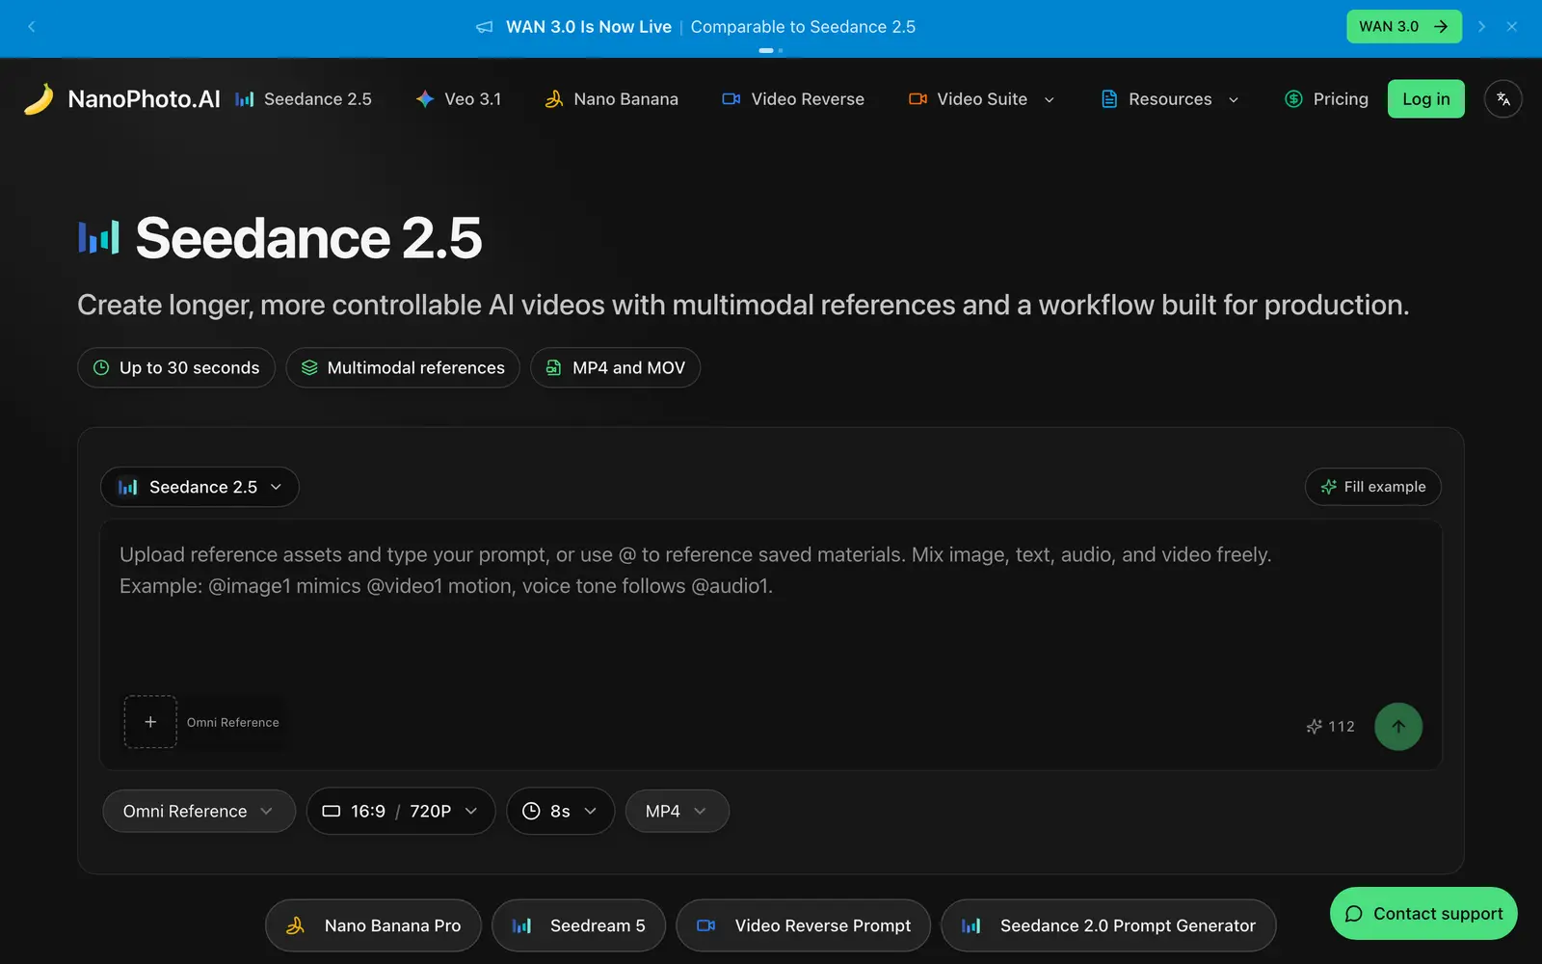Click the Log in button
This screenshot has height=964, width=1542.
(x=1425, y=99)
